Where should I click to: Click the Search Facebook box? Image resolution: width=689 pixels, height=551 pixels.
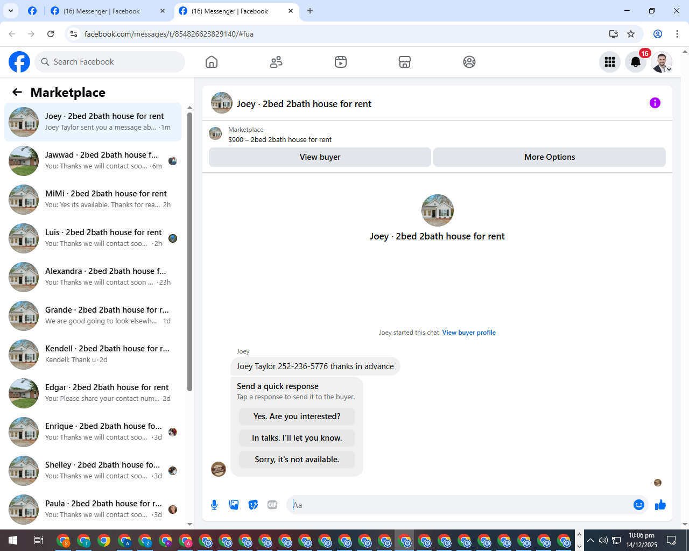tap(110, 62)
